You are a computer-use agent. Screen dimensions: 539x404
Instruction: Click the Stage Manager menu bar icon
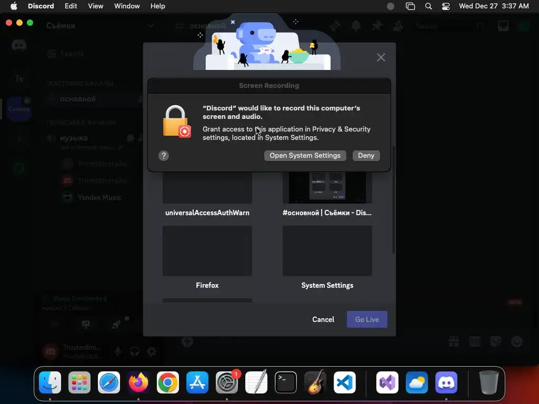click(410, 6)
